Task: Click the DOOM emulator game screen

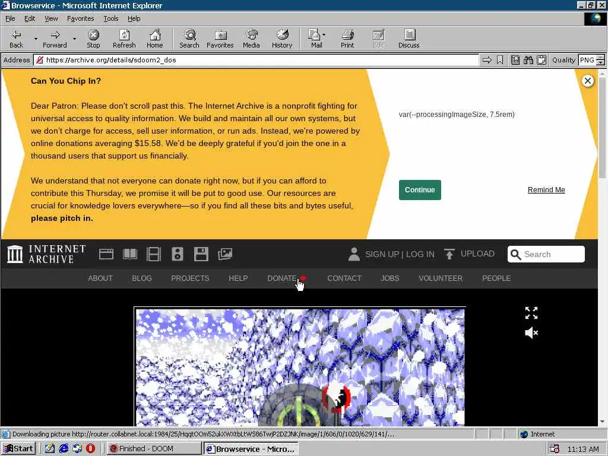Action: (300, 367)
